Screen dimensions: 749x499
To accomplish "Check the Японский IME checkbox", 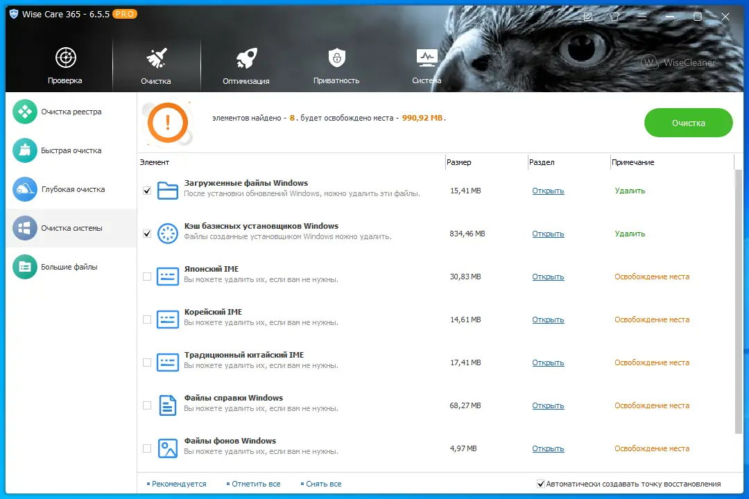I will pyautogui.click(x=147, y=277).
